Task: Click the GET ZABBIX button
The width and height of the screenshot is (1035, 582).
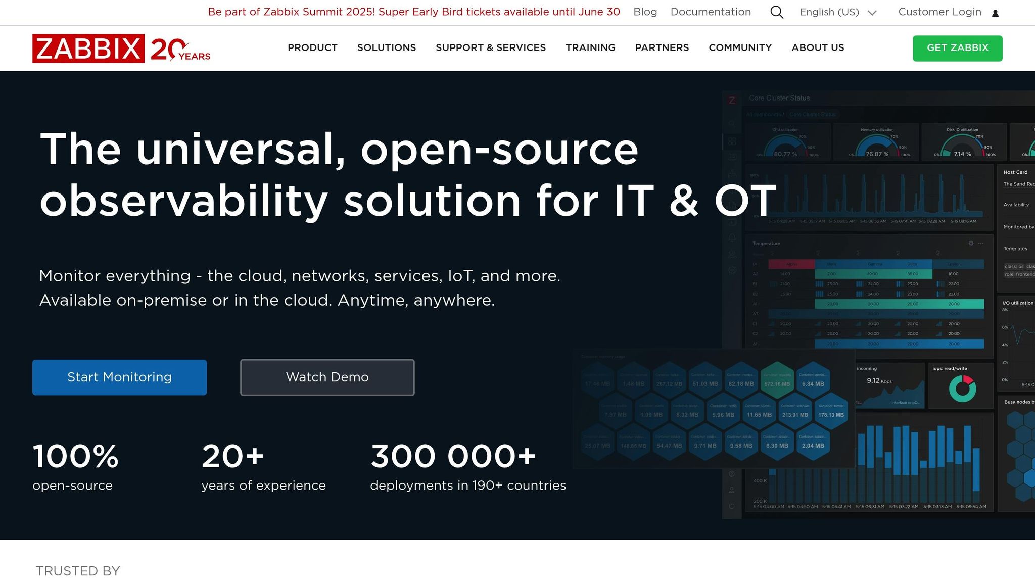Action: click(958, 48)
